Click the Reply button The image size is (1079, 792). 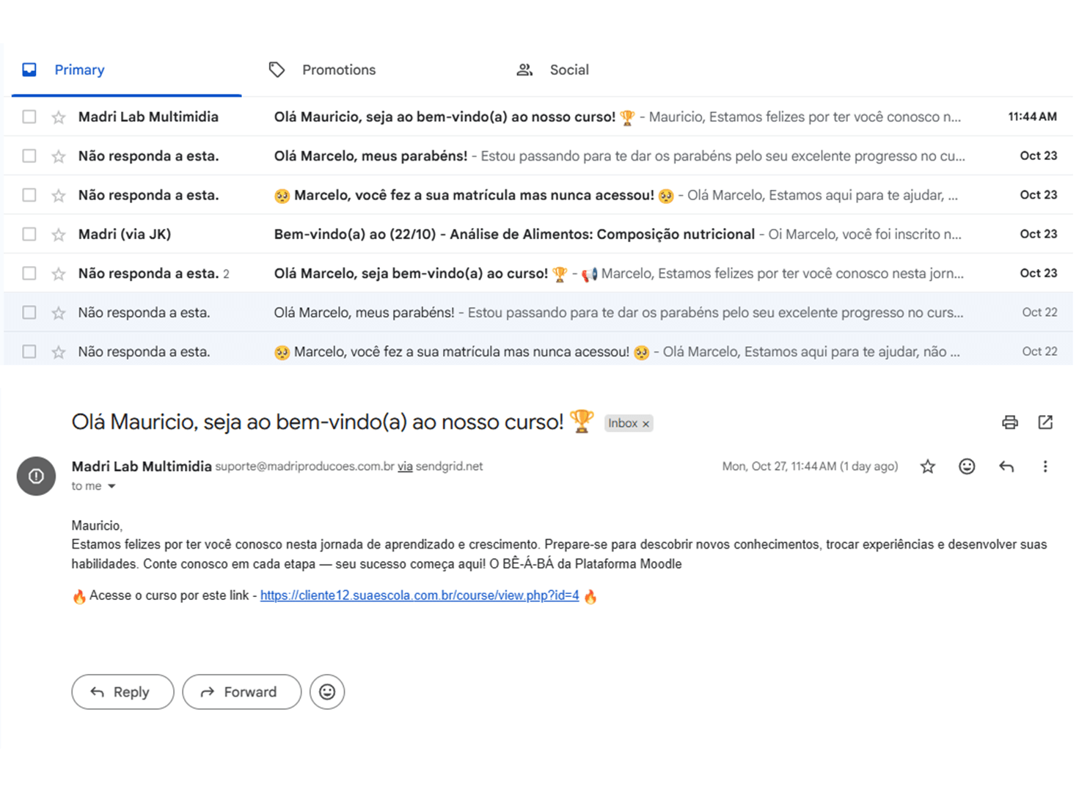122,692
